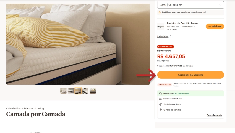Click the Frete Grátis truck icon
Image resolution: width=235 pixels, height=133 pixels.
point(161,93)
